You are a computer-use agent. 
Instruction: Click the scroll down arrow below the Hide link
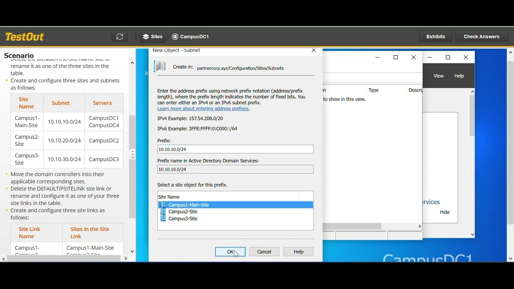472,235
